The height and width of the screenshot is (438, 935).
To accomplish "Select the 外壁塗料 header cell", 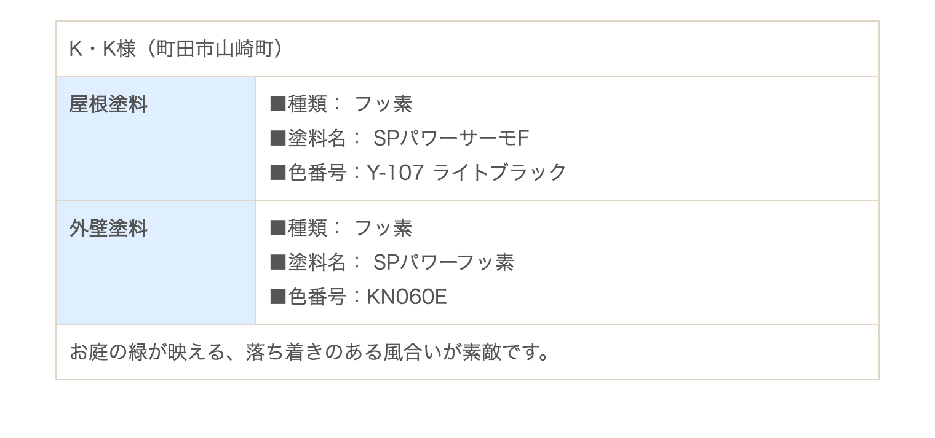I will point(156,262).
